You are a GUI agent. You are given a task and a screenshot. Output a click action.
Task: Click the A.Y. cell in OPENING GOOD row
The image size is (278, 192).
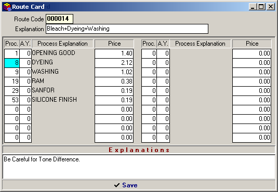tap(25, 53)
